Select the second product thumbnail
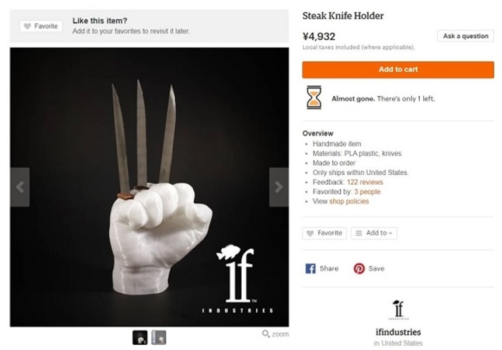This screenshot has height=350, width=502. 159,338
